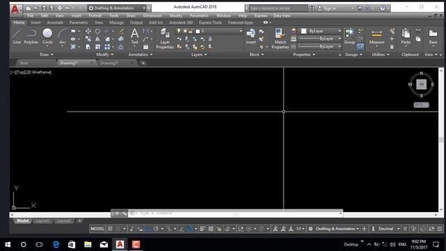Toggle transparency display in status bar

(210, 229)
